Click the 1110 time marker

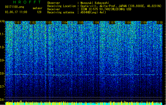tap(159, 23)
